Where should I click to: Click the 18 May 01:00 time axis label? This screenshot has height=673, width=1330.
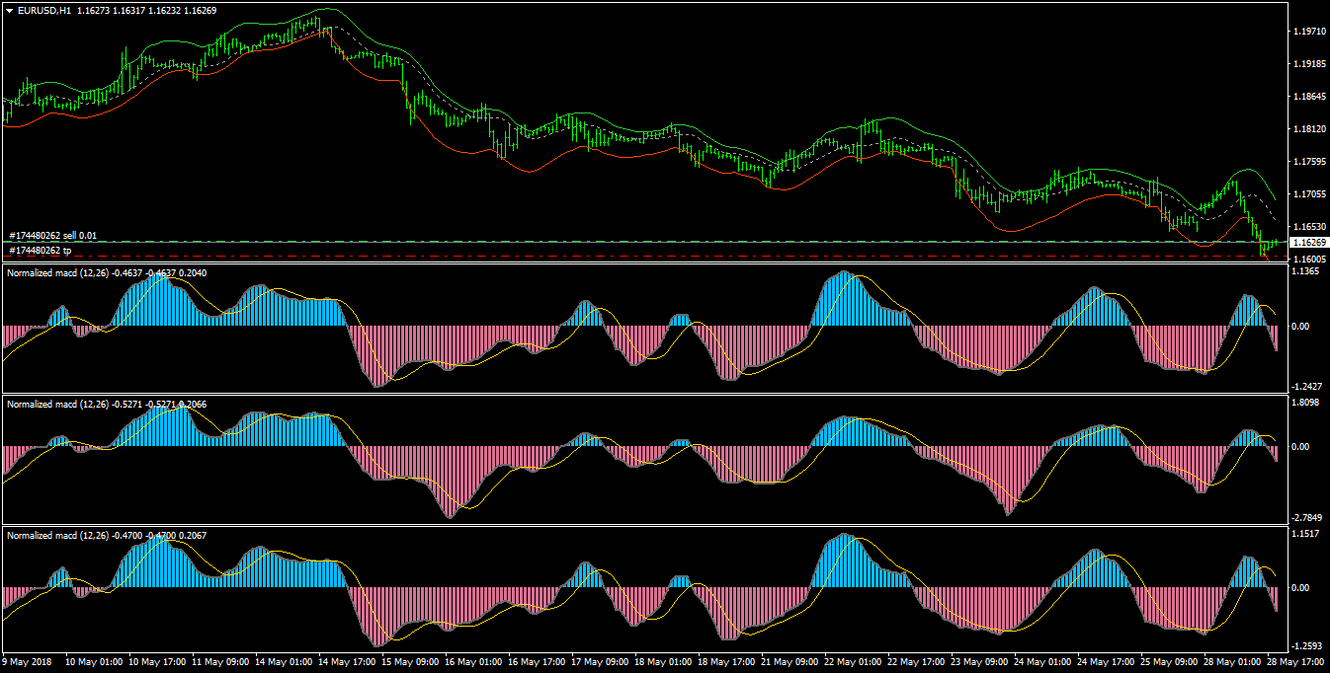[664, 662]
